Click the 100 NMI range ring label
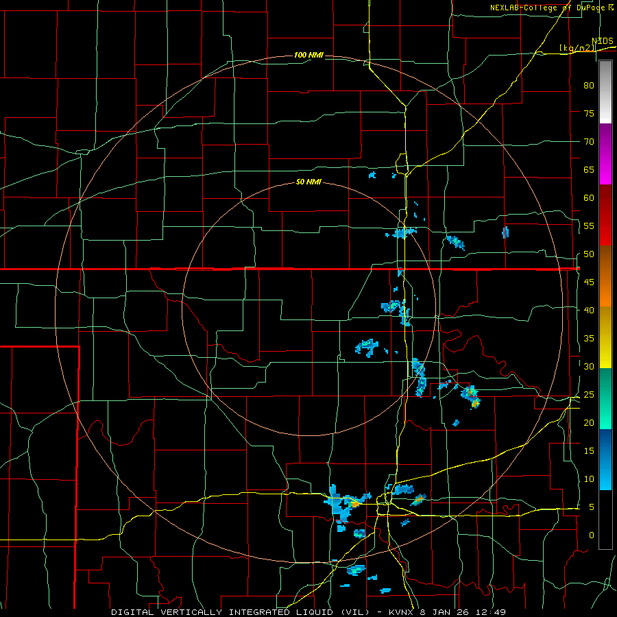The width and height of the screenshot is (617, 617). click(x=308, y=55)
